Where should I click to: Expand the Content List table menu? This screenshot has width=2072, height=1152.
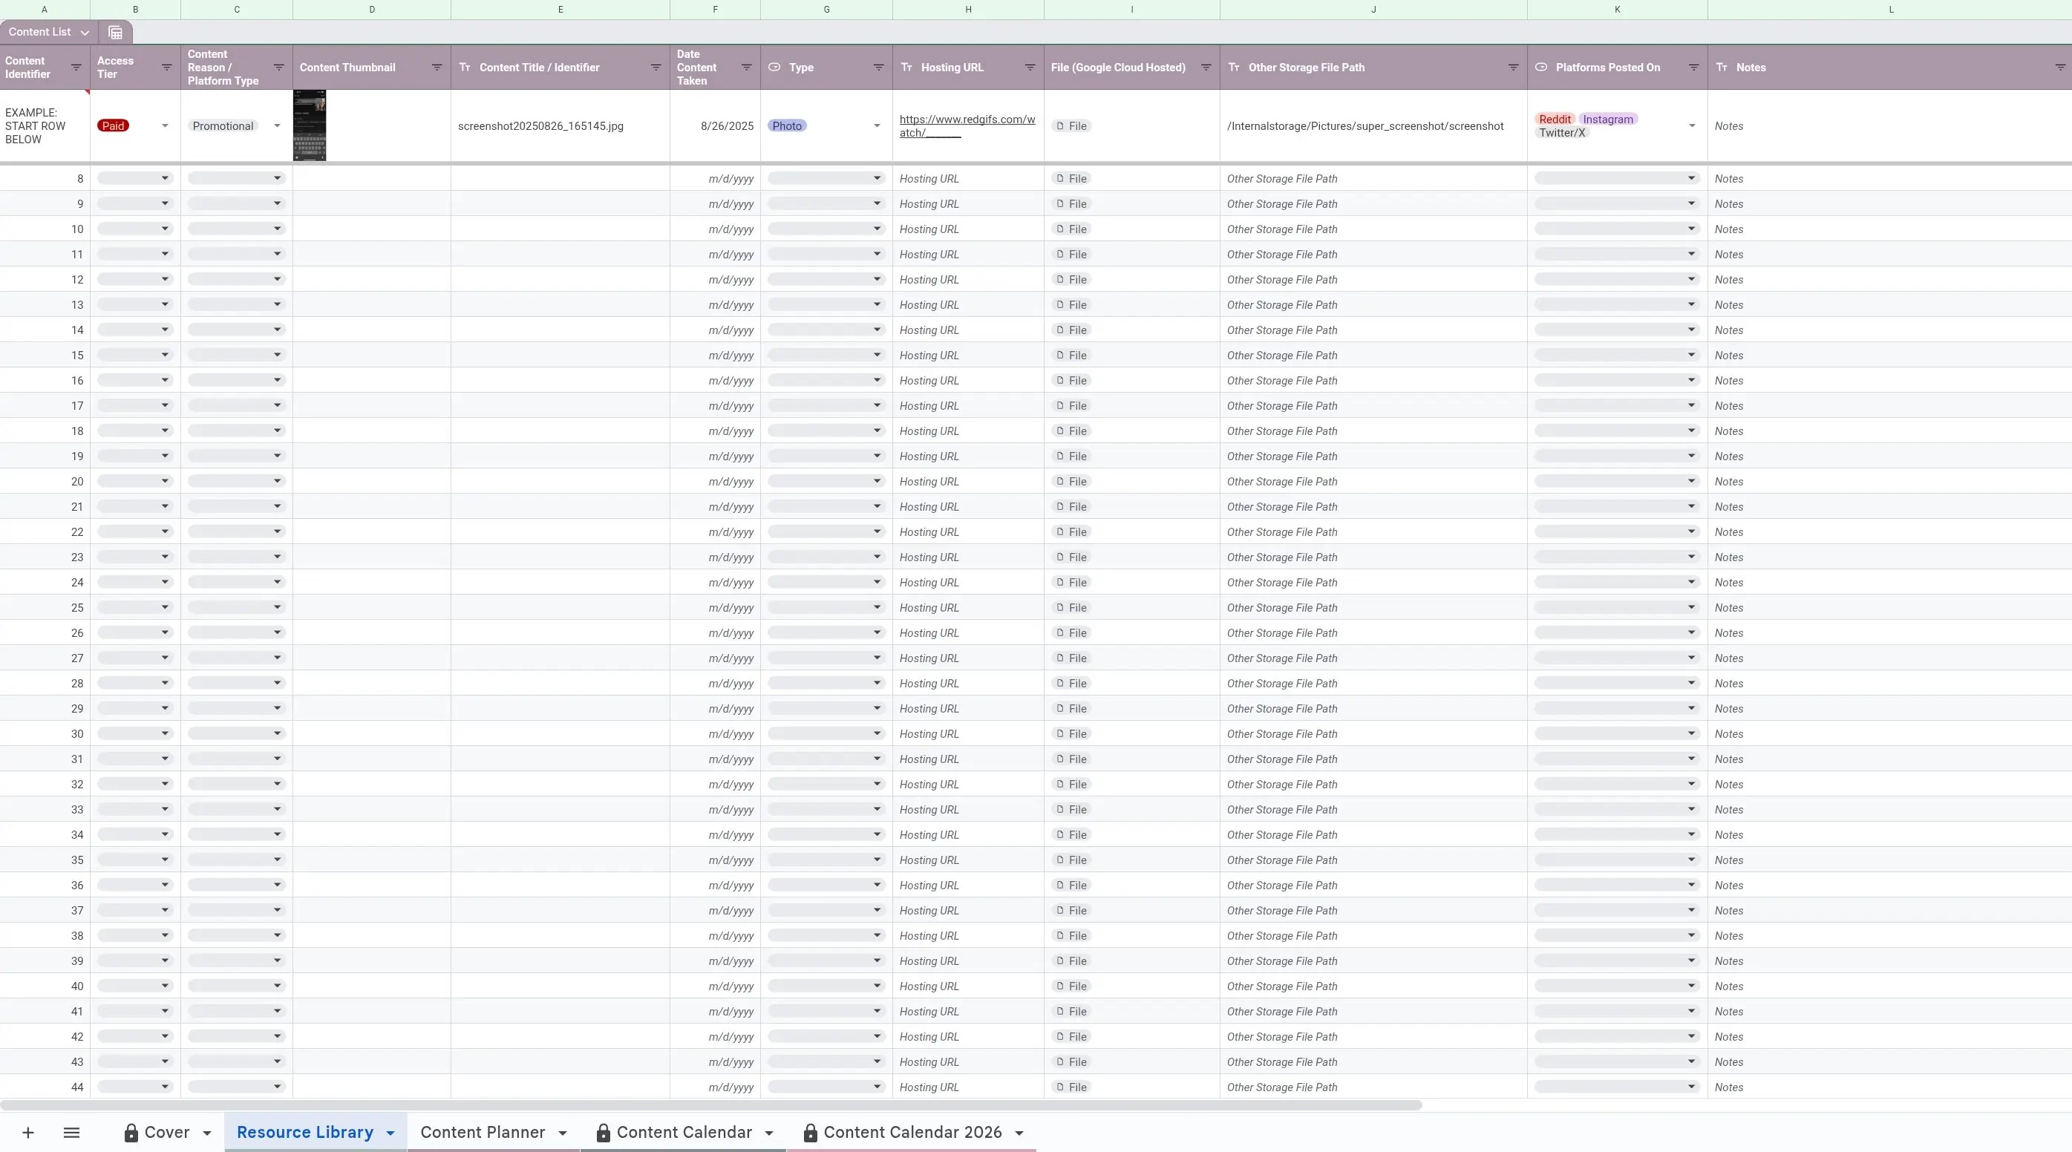85,33
